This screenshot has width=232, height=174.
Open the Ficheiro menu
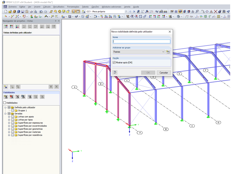(x=13, y=7)
